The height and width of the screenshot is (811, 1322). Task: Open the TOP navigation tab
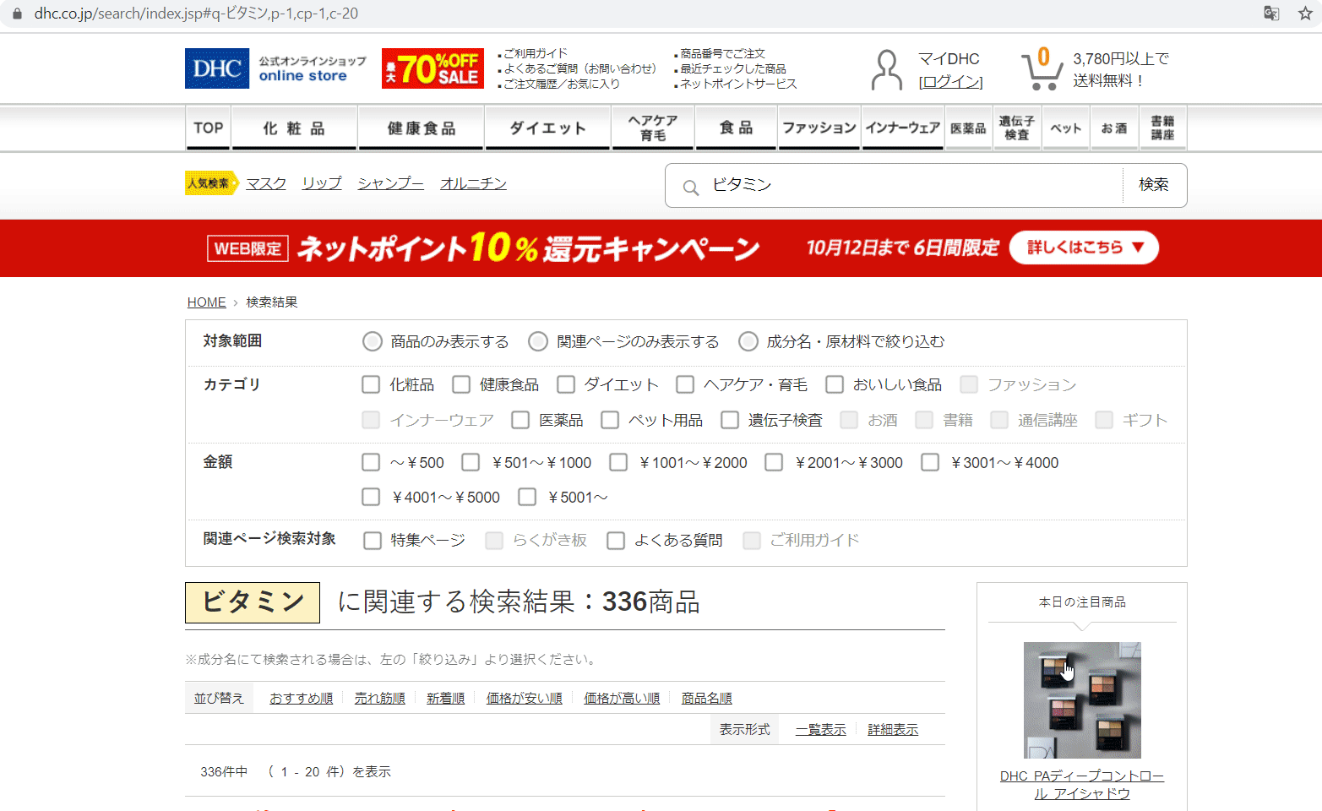(208, 128)
